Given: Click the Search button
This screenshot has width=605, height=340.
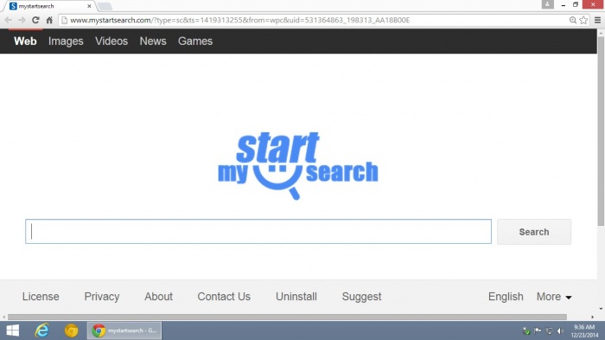Looking at the screenshot, I should pos(534,232).
